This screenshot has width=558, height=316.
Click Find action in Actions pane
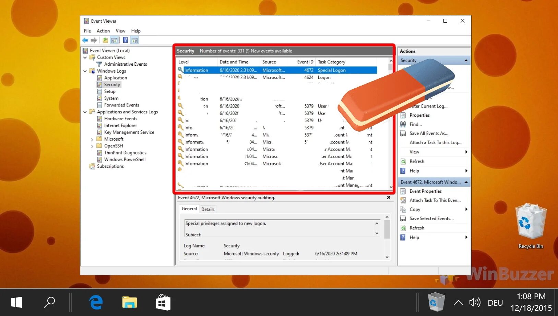[x=416, y=124]
